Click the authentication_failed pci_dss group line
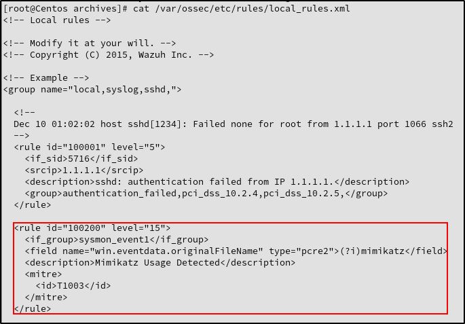The image size is (465, 324). click(206, 194)
